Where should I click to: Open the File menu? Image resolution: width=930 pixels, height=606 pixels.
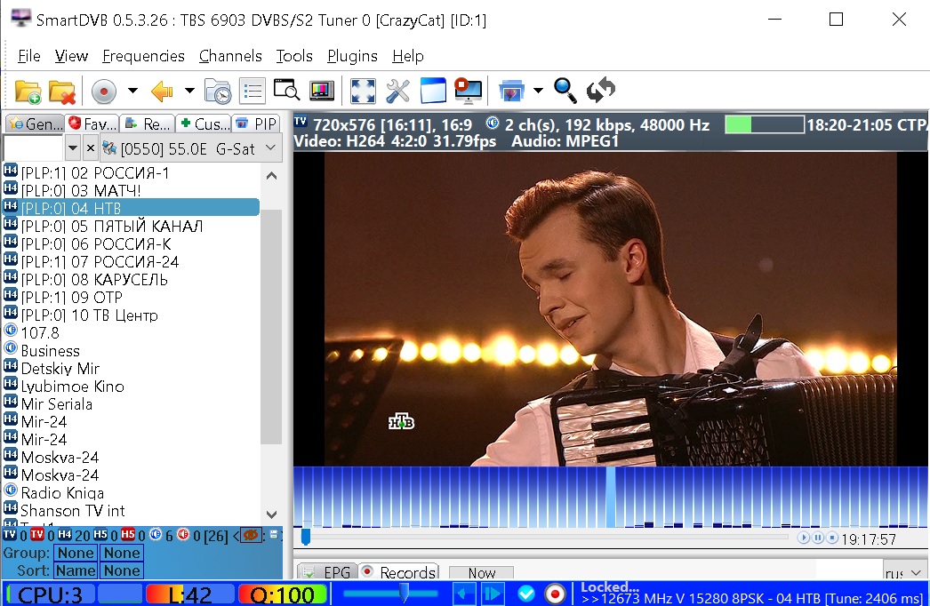point(29,56)
